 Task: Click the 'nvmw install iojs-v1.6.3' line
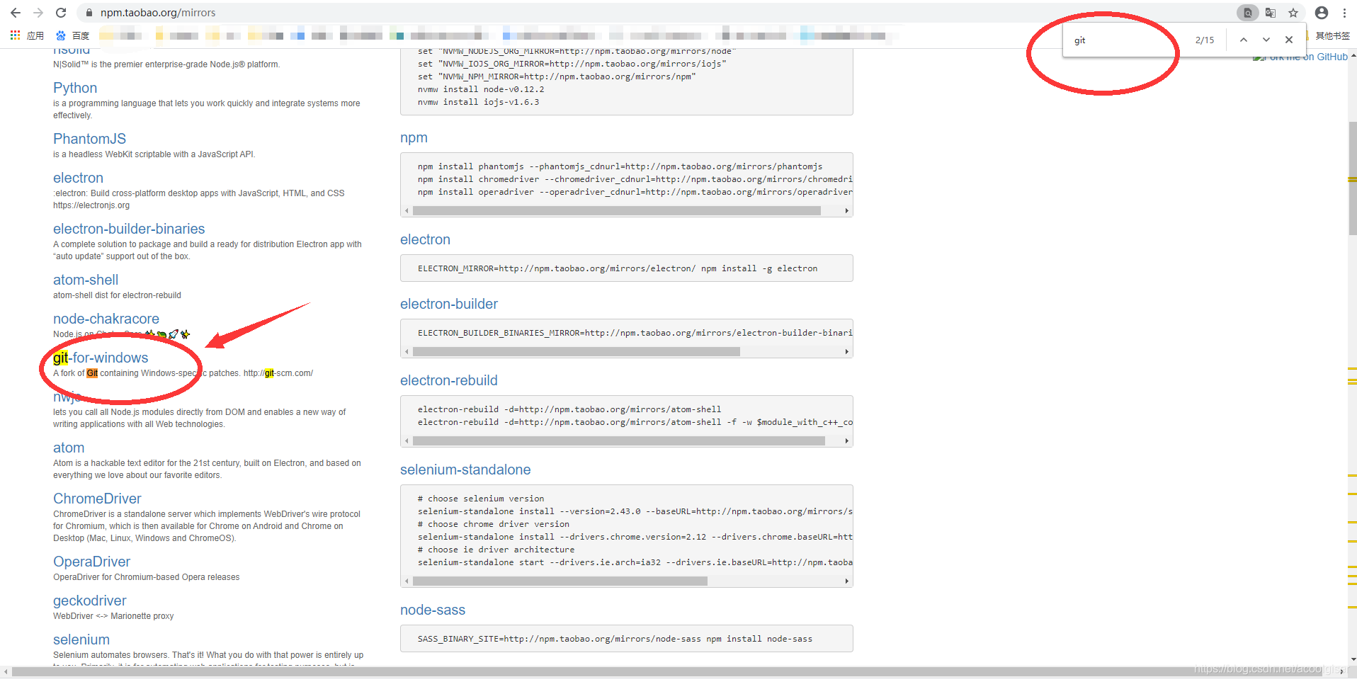[x=478, y=102]
